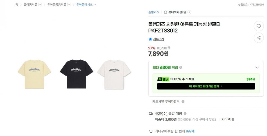Select 유아동티셔츠 breadcrumb item

pos(84,4)
